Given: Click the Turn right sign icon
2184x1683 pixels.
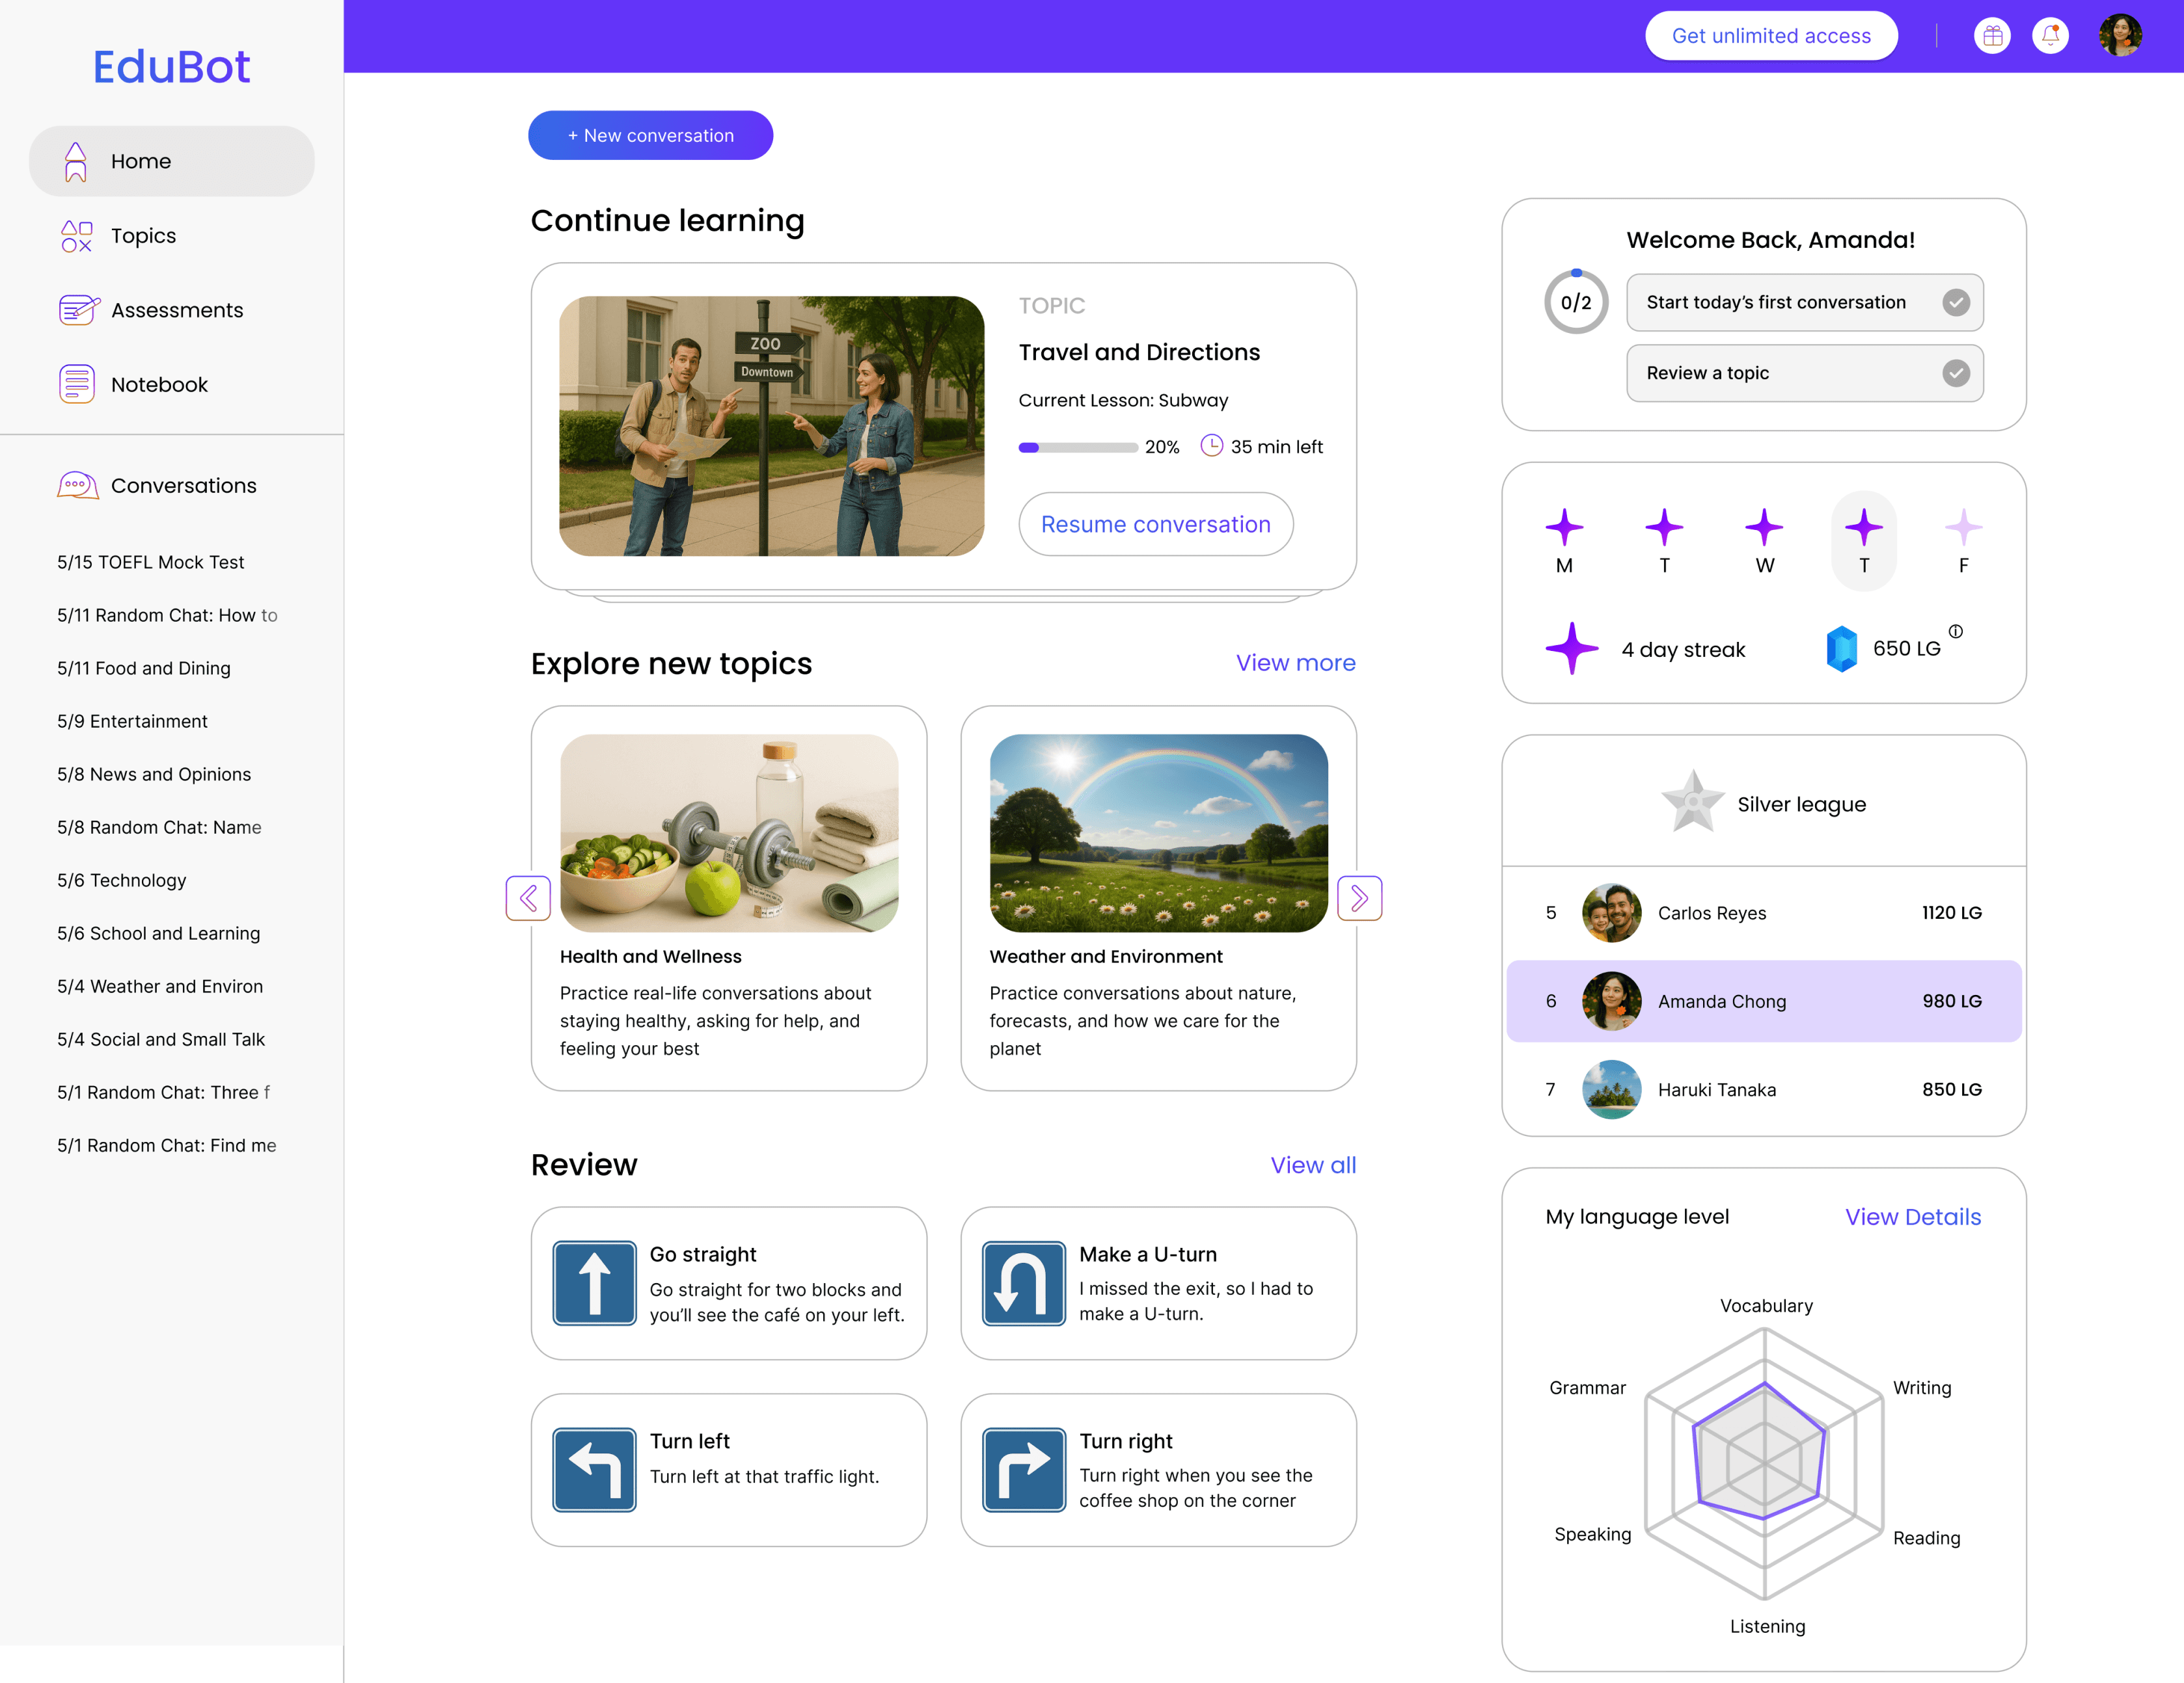Looking at the screenshot, I should point(1023,1469).
